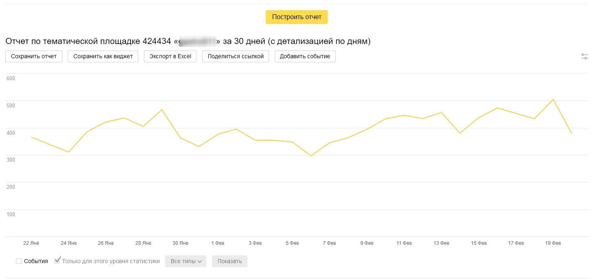
Task: Toggle Только для этого уровня статистики checkbox
Action: (57, 261)
